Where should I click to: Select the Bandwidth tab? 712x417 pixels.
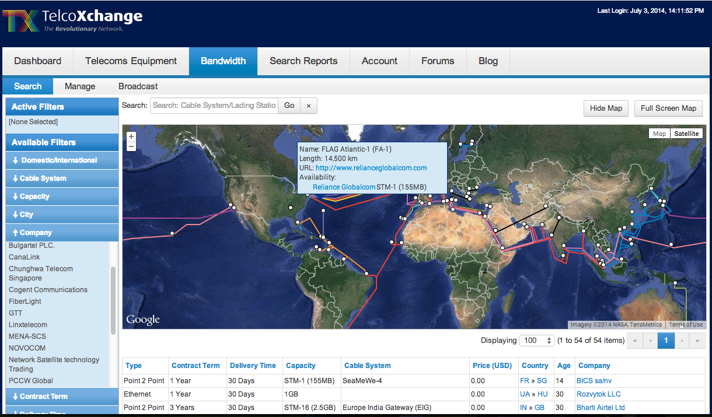223,61
